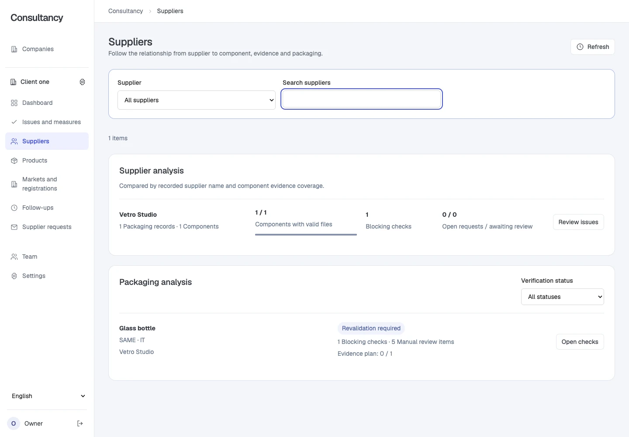Click the Client one settings gear icon
This screenshot has height=437, width=629.
[82, 82]
